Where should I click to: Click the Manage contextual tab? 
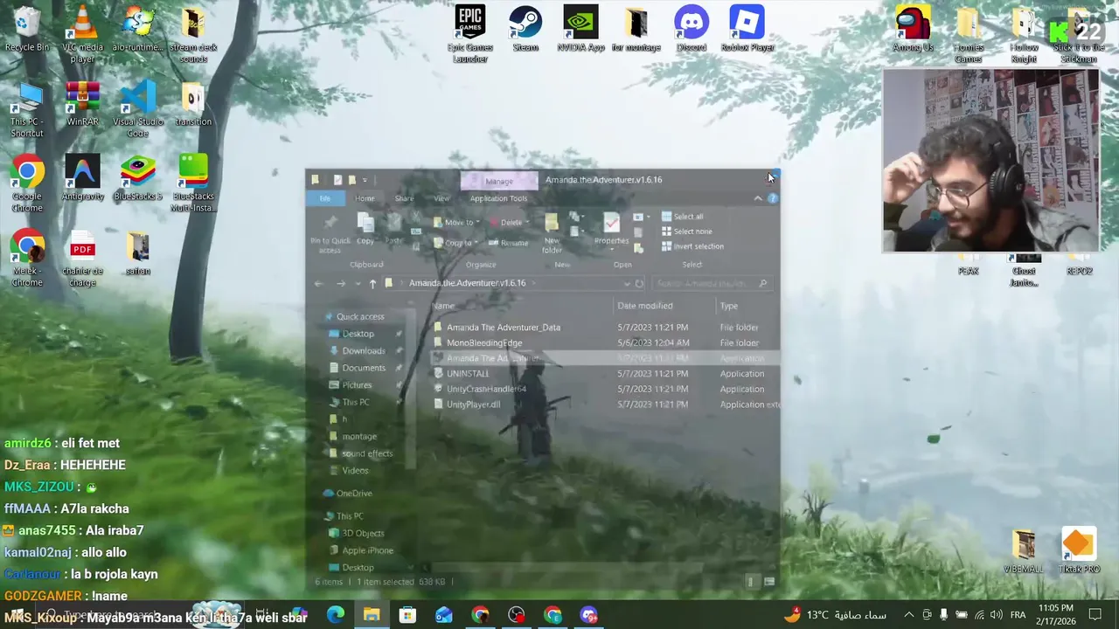(x=499, y=181)
